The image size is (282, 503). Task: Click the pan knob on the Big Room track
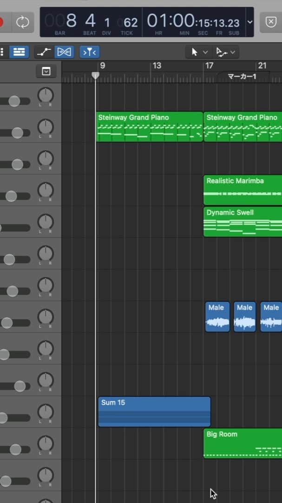46,444
